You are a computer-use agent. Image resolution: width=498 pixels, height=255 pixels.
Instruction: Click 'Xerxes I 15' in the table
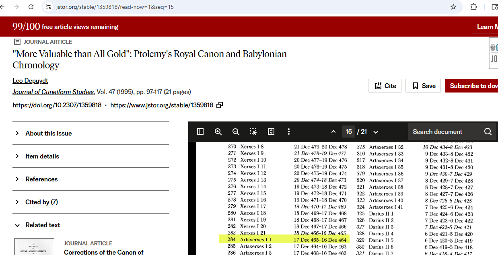(x=253, y=193)
